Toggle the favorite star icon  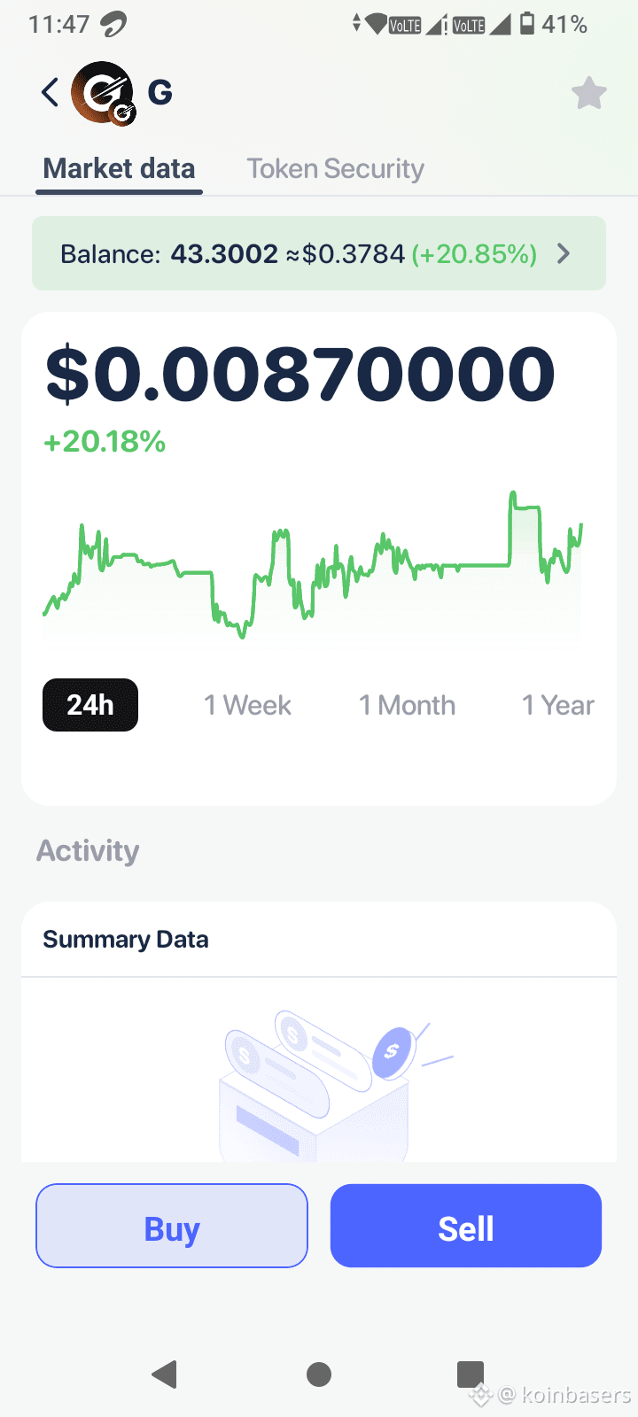588,93
